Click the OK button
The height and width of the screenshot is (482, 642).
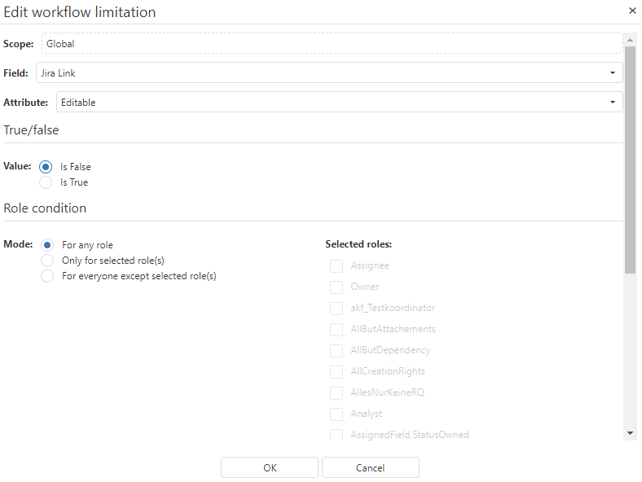pyautogui.click(x=270, y=467)
